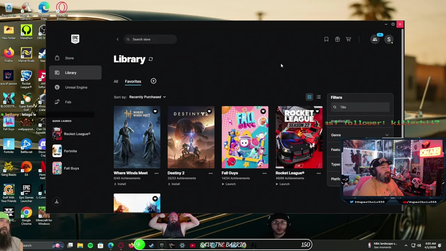Open Fab in the sidebar

coord(75,102)
